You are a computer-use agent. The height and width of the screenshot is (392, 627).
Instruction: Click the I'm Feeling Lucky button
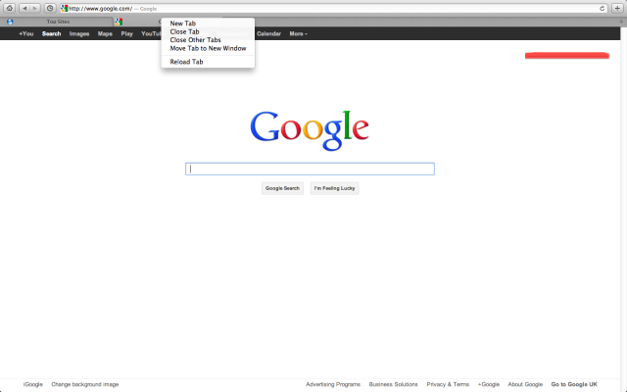click(334, 188)
